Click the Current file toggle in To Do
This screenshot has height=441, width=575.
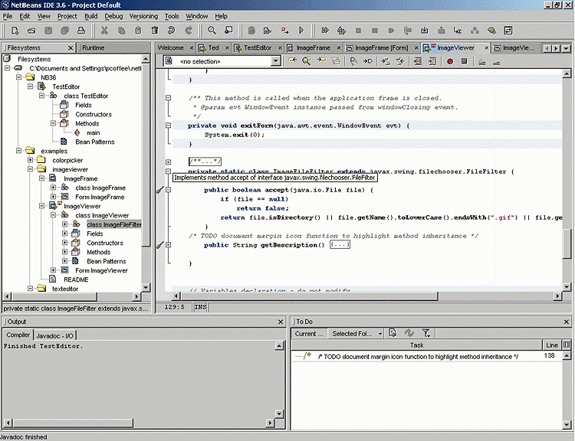(309, 333)
